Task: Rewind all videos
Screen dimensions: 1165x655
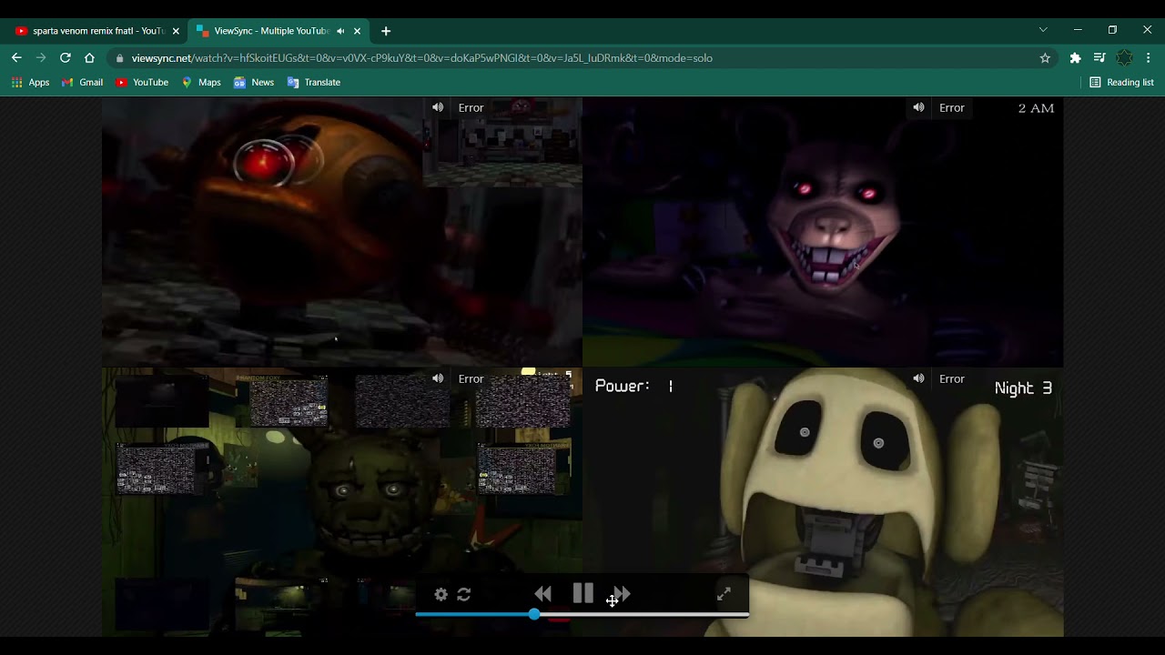Action: click(543, 594)
